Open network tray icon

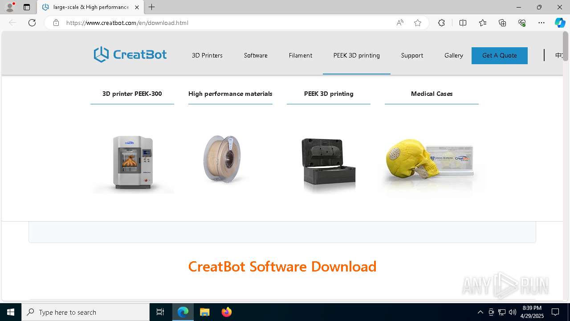point(502,312)
